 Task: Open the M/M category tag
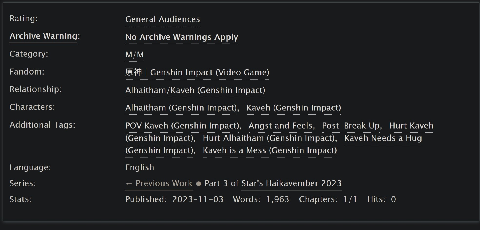click(134, 55)
